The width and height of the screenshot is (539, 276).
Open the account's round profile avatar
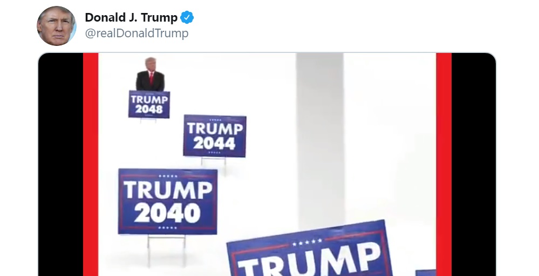tap(56, 26)
